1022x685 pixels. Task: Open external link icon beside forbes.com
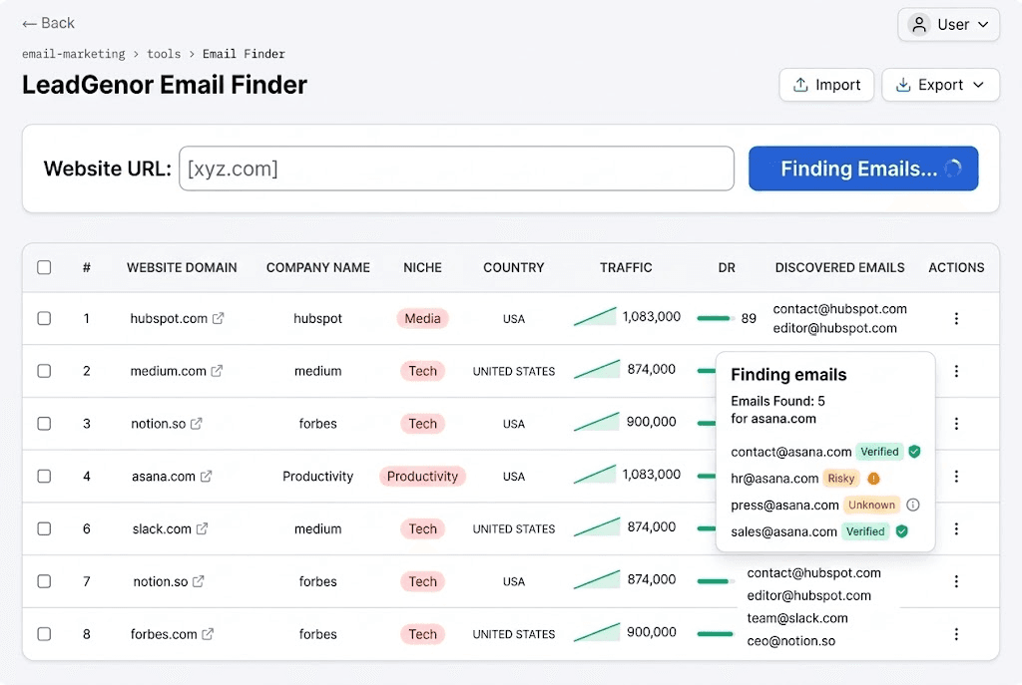tap(208, 634)
